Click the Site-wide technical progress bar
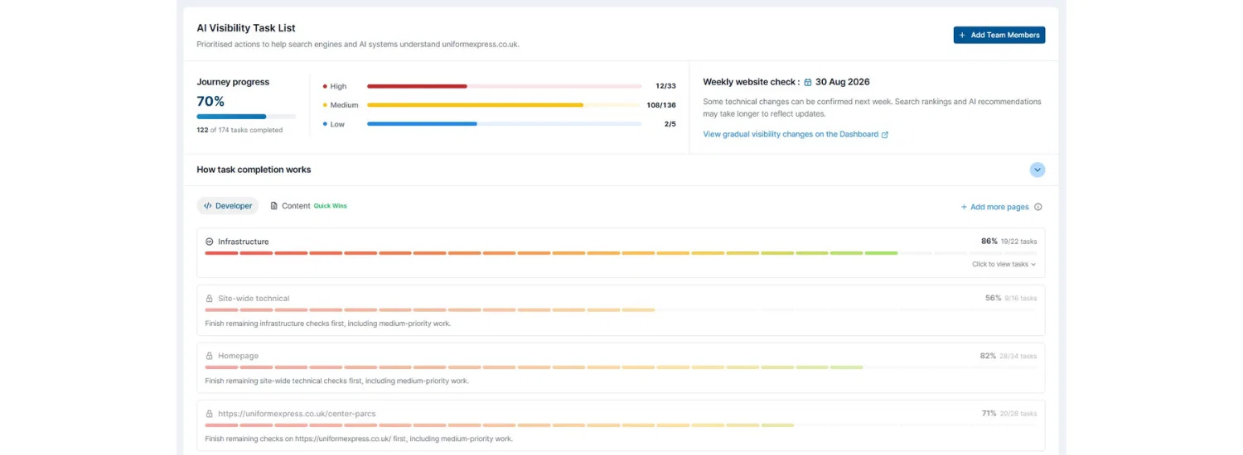The image size is (1243, 455). pos(621,310)
